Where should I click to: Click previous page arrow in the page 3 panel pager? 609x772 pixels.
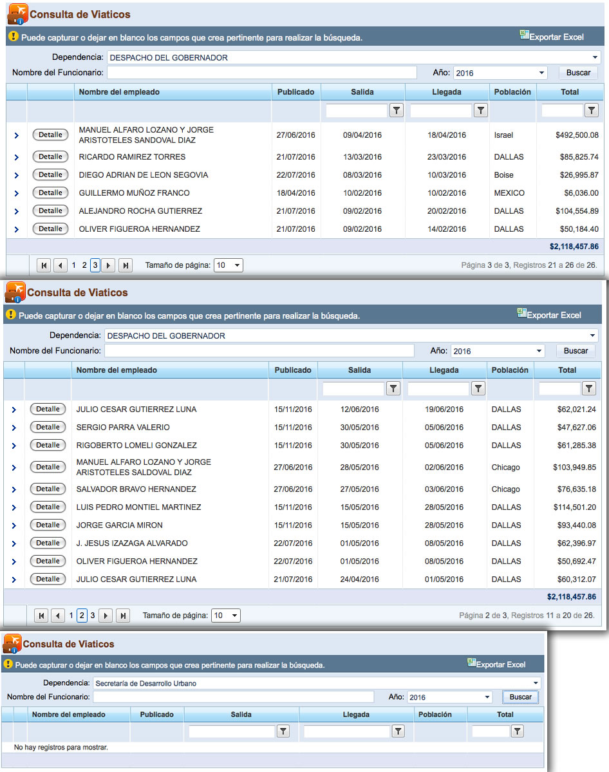60,265
